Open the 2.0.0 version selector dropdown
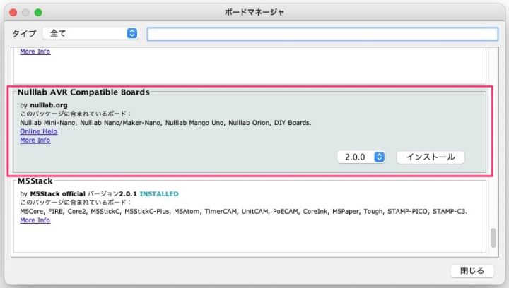The image size is (509, 288). 361,157
